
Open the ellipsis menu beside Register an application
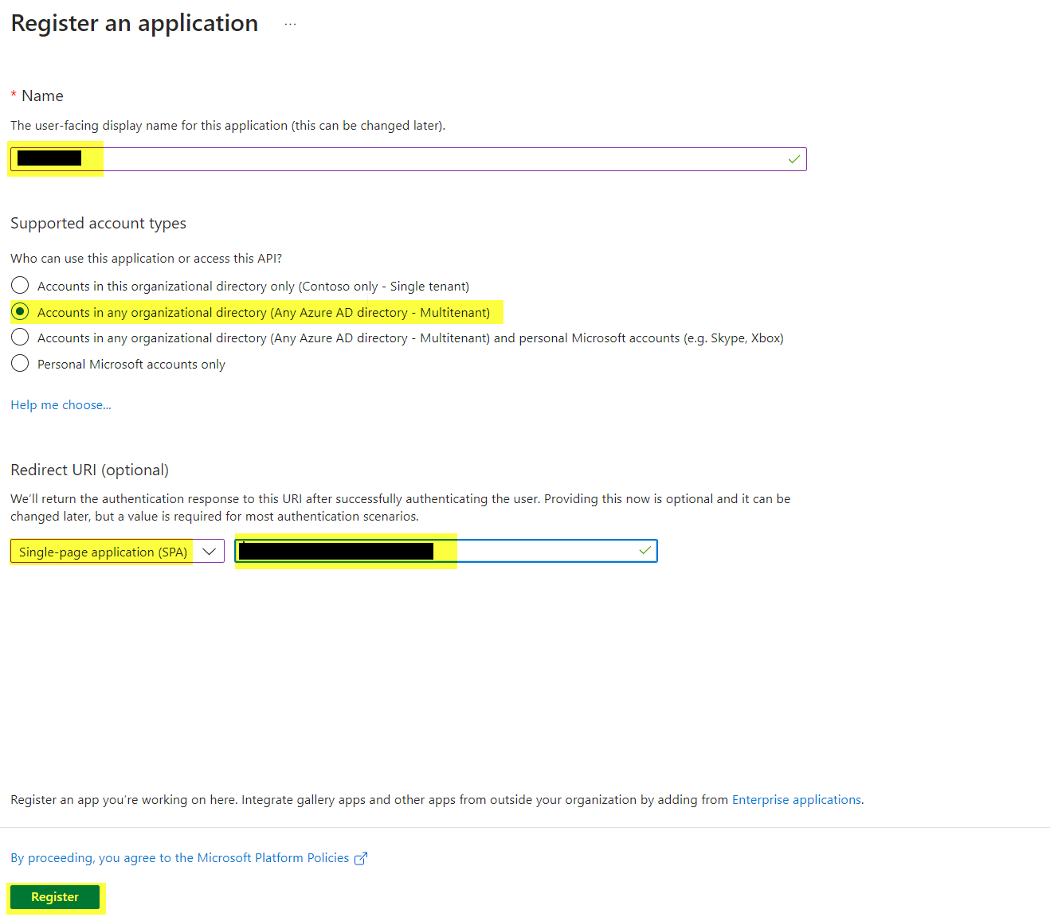point(290,24)
